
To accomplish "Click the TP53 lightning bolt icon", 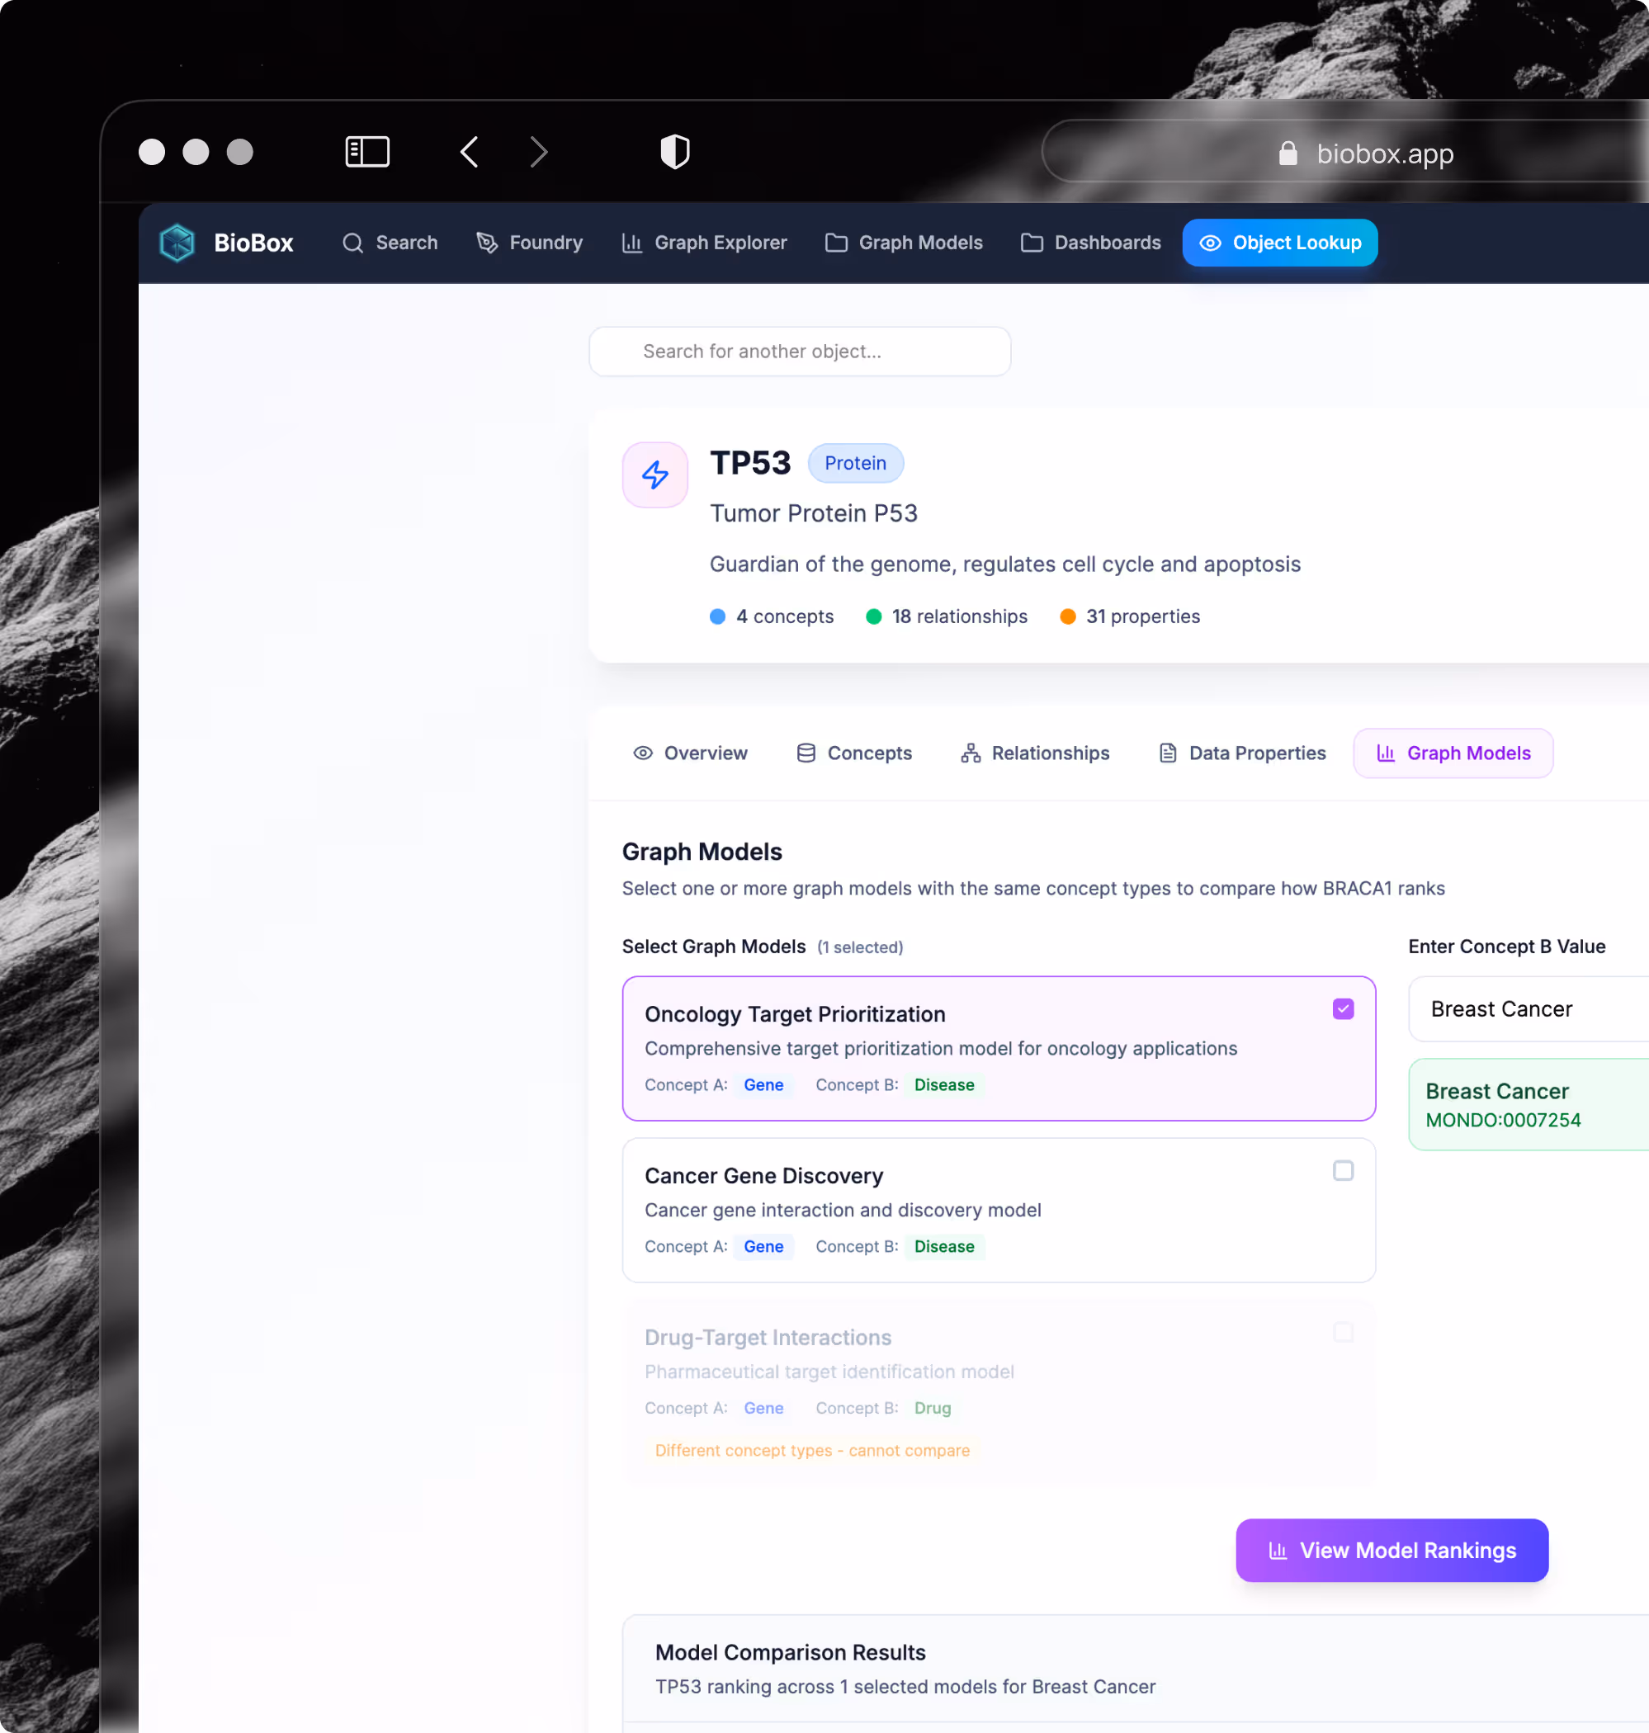I will coord(654,475).
